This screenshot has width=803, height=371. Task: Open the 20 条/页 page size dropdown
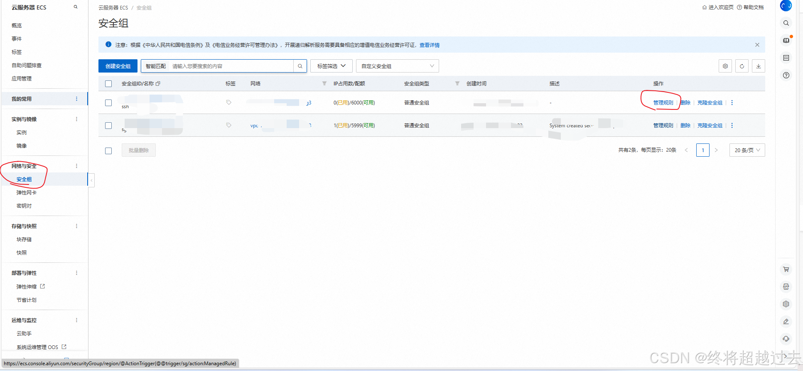(x=747, y=150)
